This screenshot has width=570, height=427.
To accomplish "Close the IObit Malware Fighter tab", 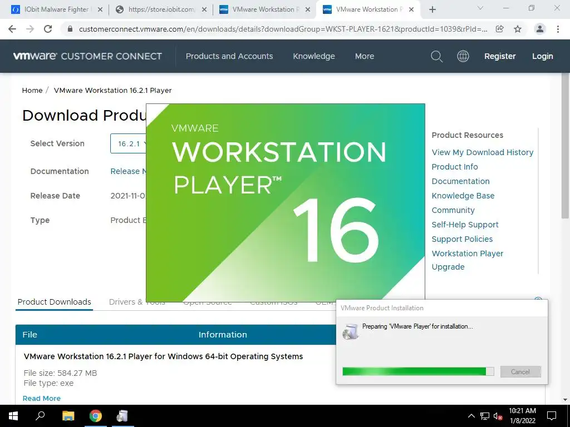I will 100,9.
